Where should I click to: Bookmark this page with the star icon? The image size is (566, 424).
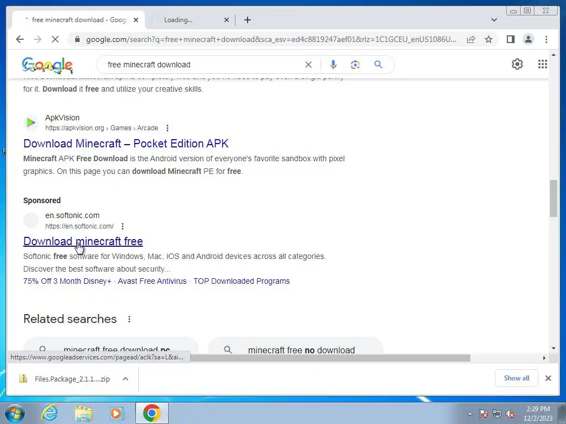point(489,39)
